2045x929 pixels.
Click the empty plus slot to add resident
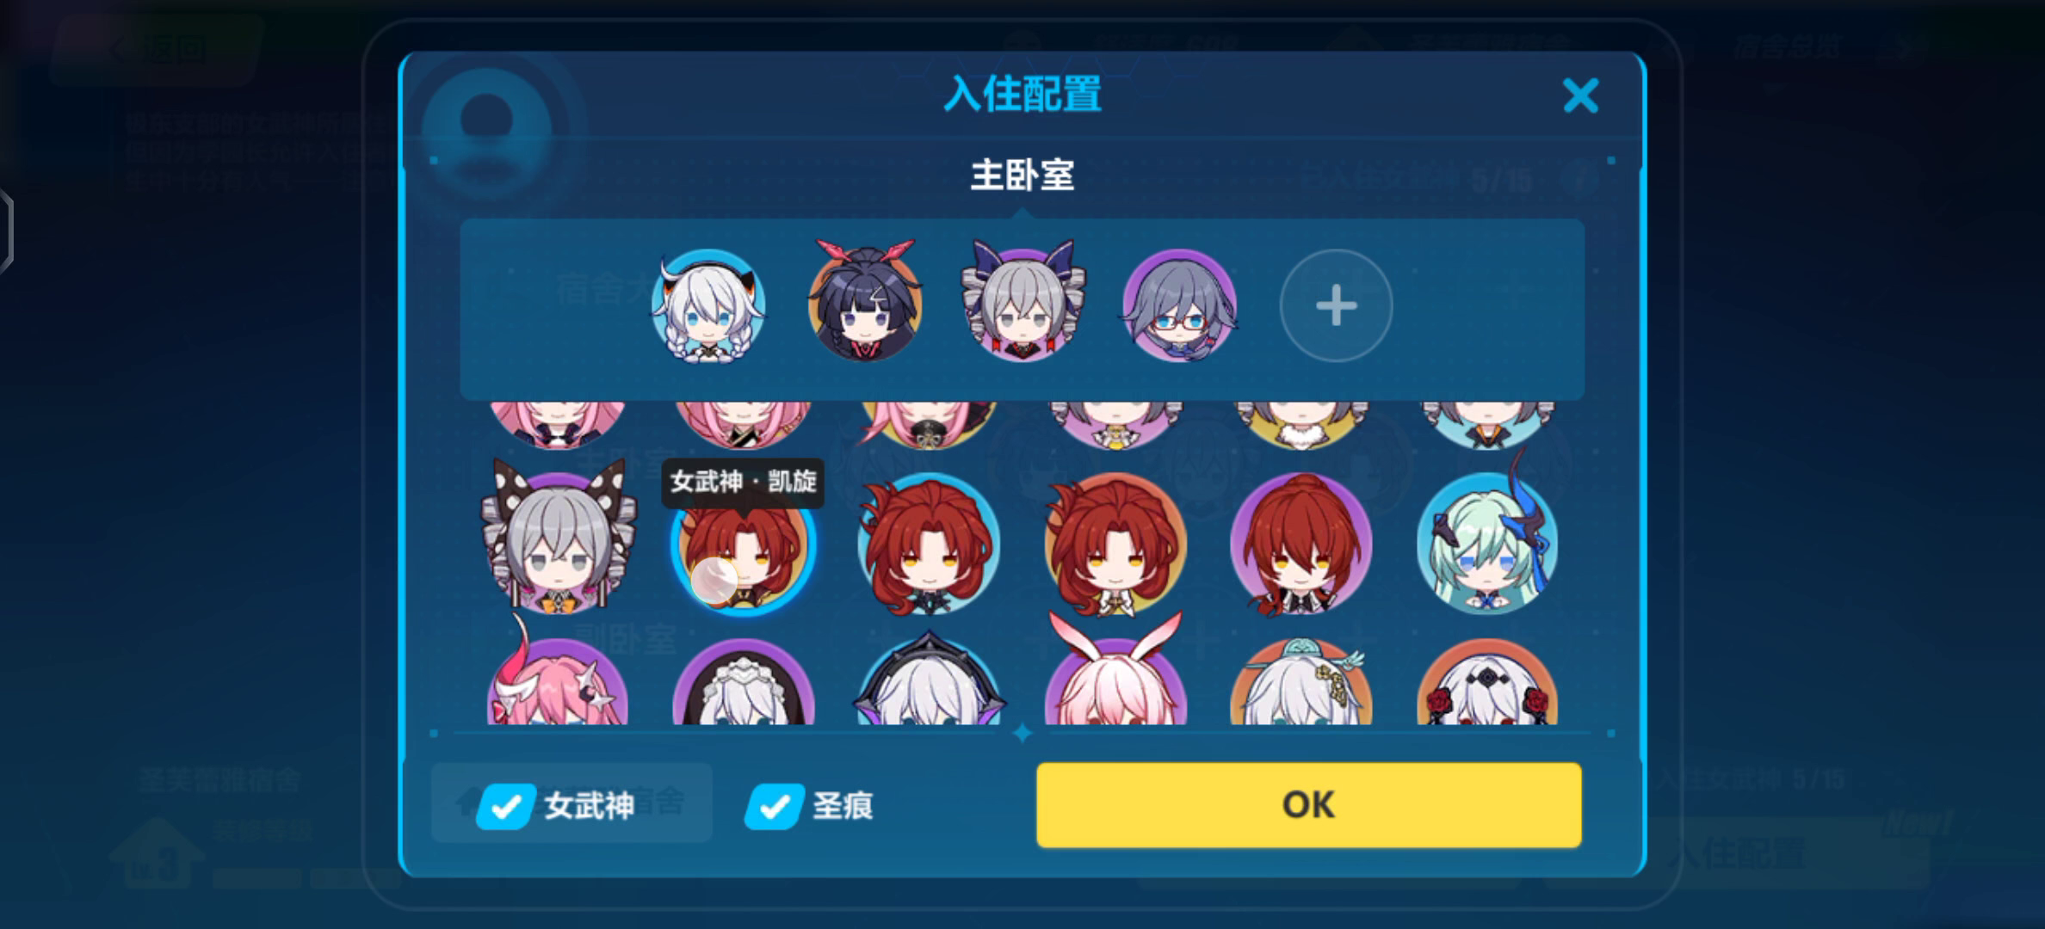1336,306
